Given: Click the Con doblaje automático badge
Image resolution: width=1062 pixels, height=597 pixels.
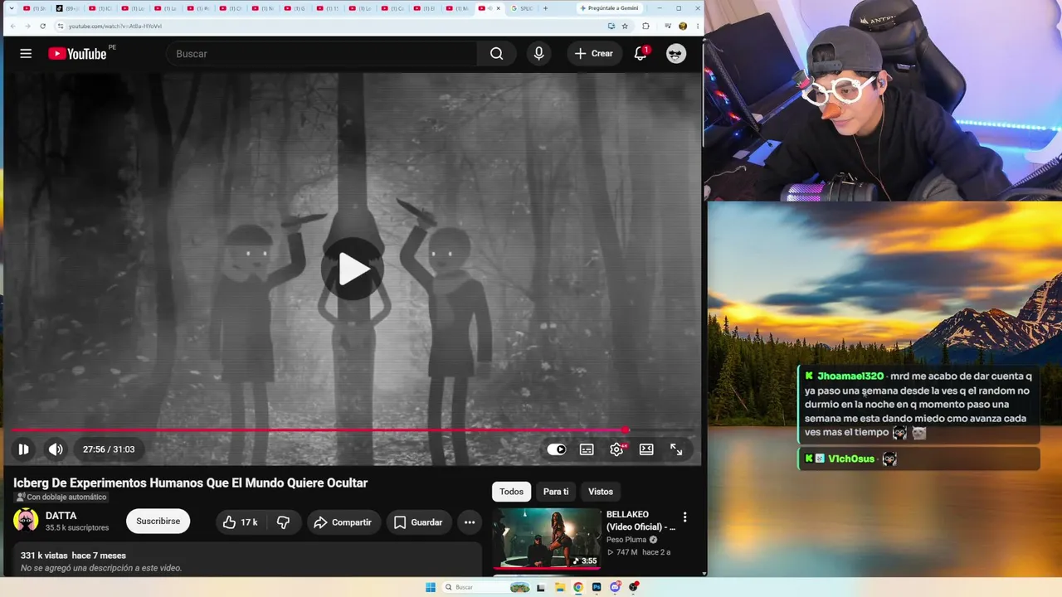Looking at the screenshot, I should point(61,498).
